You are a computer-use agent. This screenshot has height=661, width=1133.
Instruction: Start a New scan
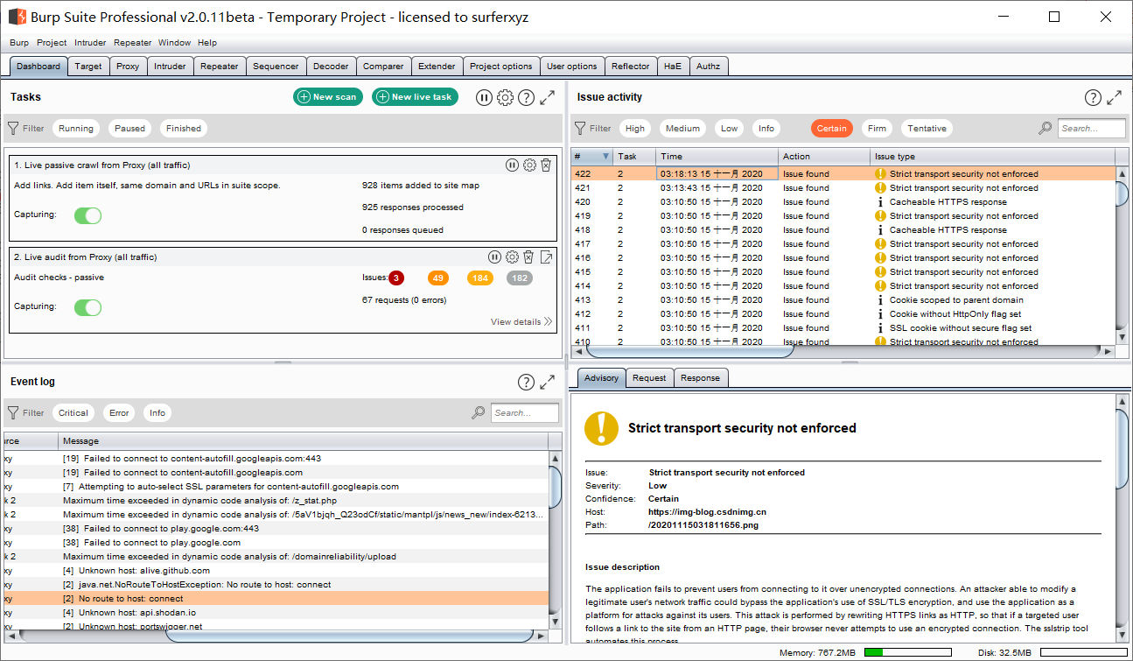coord(327,97)
